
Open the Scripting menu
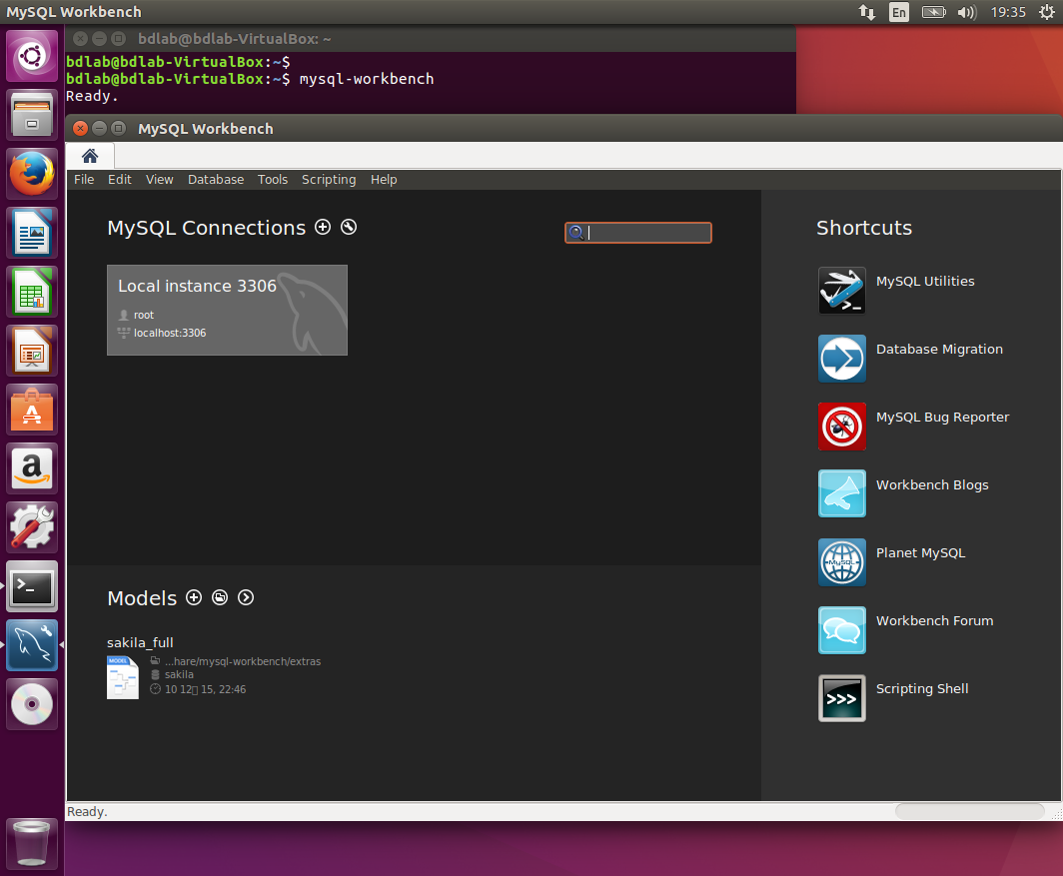pyautogui.click(x=329, y=180)
